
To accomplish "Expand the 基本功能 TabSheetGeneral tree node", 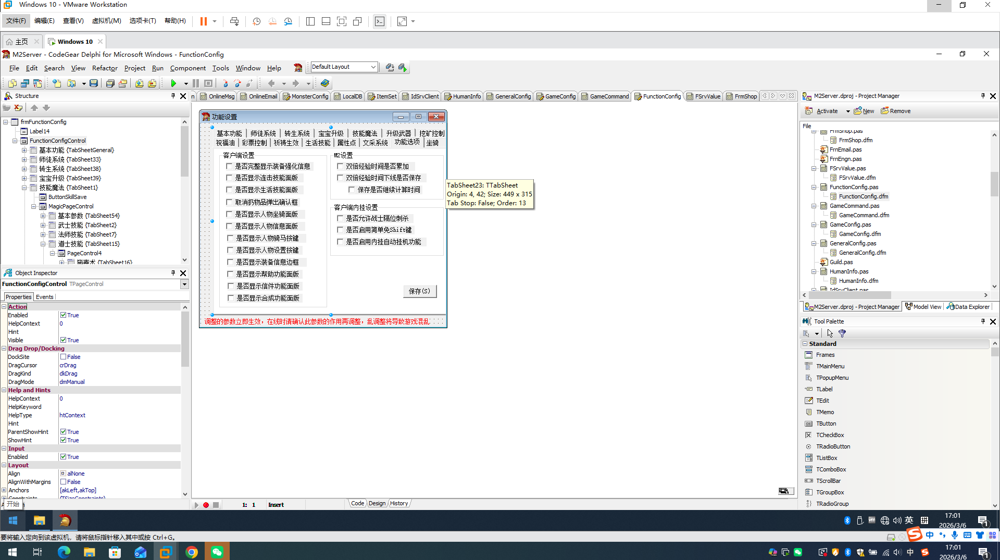I will [24, 150].
